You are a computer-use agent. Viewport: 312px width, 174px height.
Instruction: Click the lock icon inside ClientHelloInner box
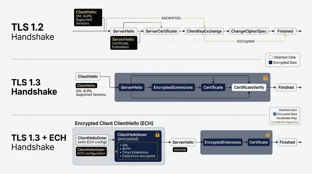coord(158,134)
